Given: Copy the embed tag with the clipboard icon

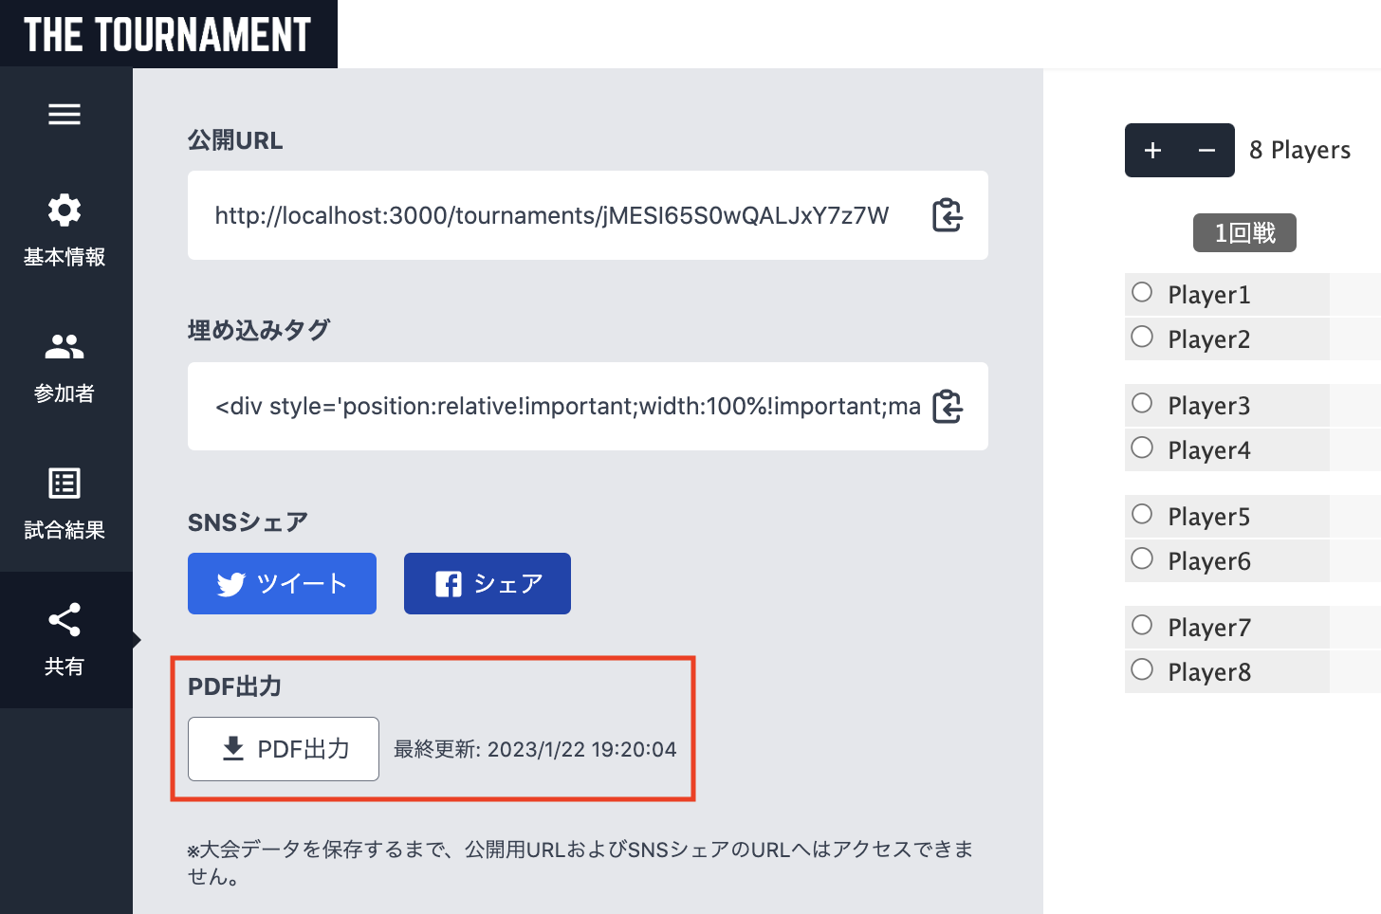Looking at the screenshot, I should [947, 407].
